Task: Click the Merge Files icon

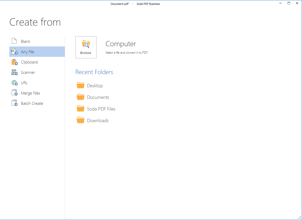Action: click(14, 93)
